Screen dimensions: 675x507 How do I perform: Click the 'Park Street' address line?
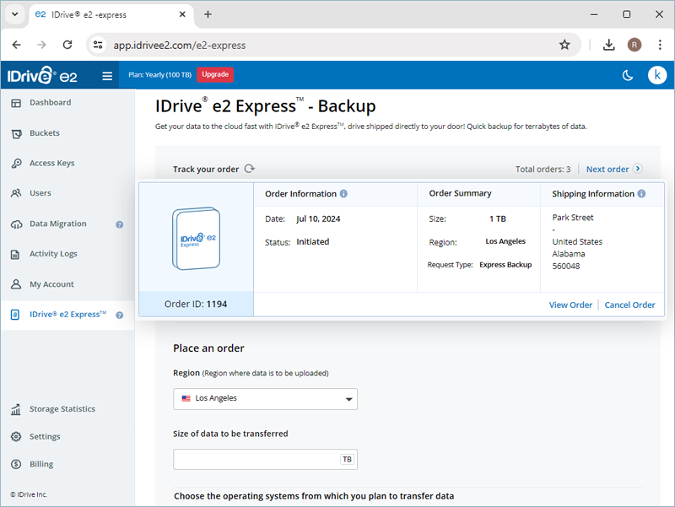tap(573, 218)
